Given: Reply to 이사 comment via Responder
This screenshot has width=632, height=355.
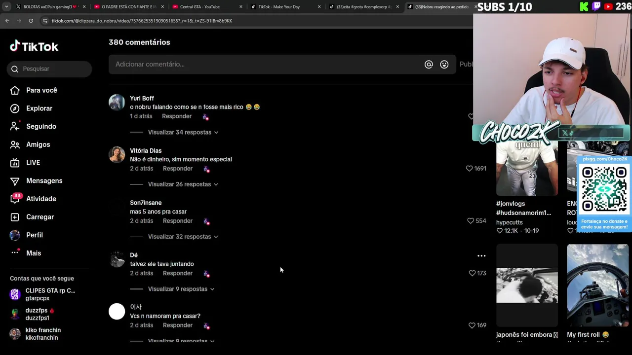Looking at the screenshot, I should 178,325.
